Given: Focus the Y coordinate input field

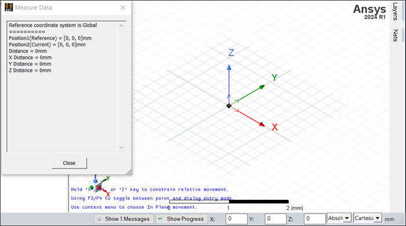Looking at the screenshot, I should tap(275, 219).
